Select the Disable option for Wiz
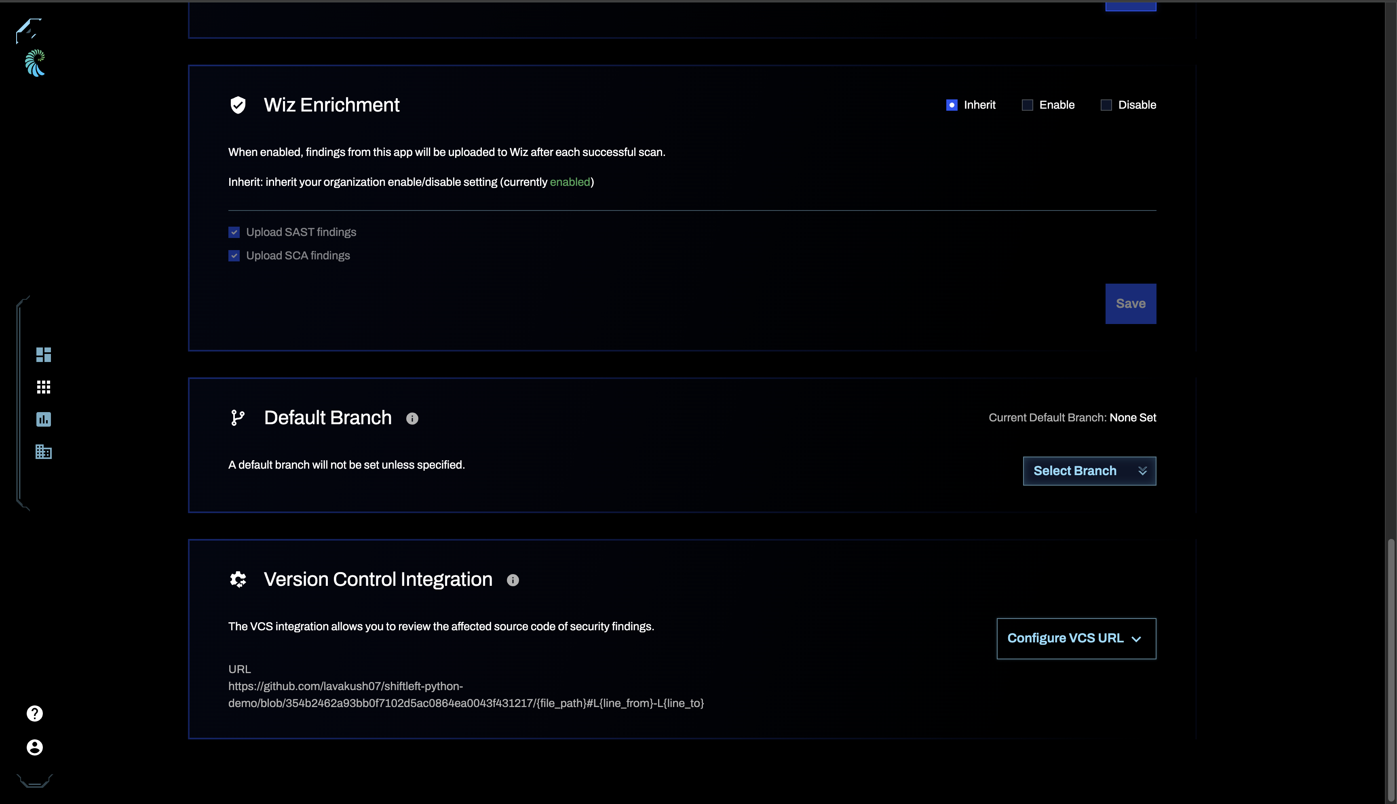Image resolution: width=1397 pixels, height=804 pixels. pos(1106,105)
